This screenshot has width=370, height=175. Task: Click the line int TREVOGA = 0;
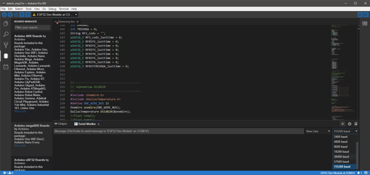click(x=84, y=29)
